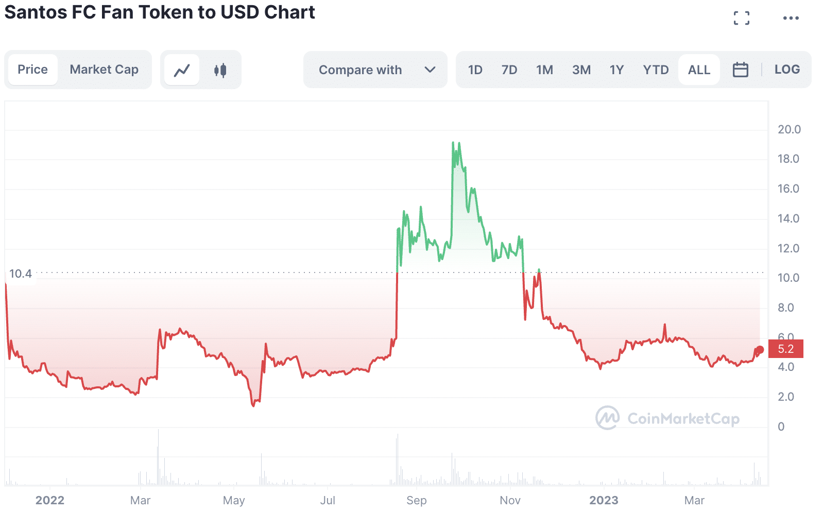Choose the 1M time range
Image resolution: width=823 pixels, height=512 pixels.
click(544, 70)
